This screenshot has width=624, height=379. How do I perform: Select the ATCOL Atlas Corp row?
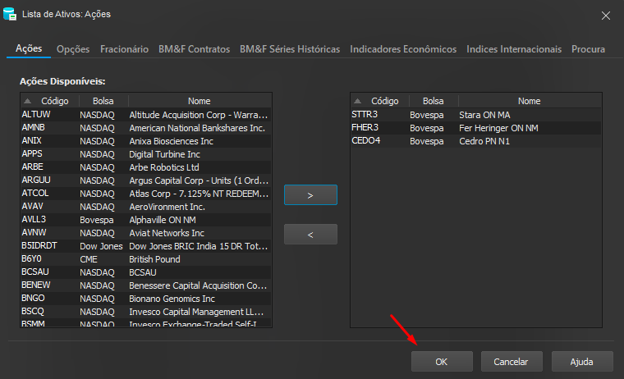[146, 194]
